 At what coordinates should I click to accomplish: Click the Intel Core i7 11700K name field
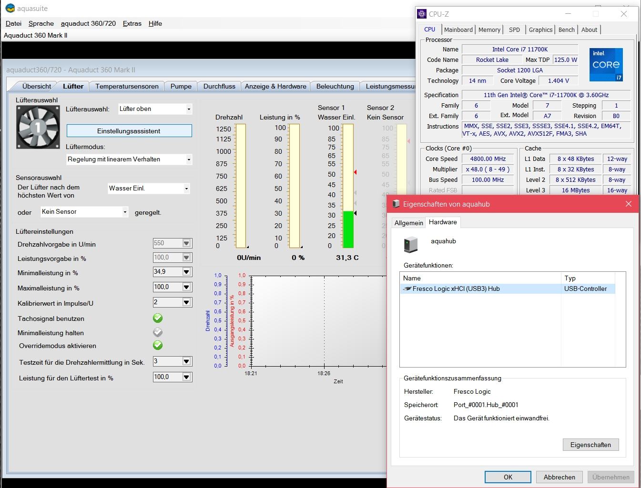tap(520, 49)
